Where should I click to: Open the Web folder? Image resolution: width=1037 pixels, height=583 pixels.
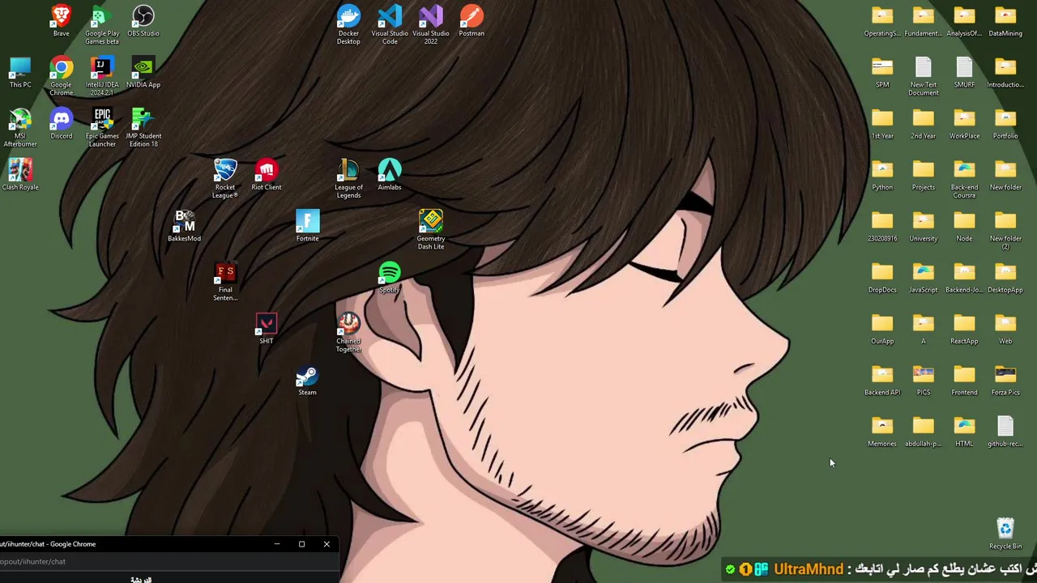tap(1005, 328)
